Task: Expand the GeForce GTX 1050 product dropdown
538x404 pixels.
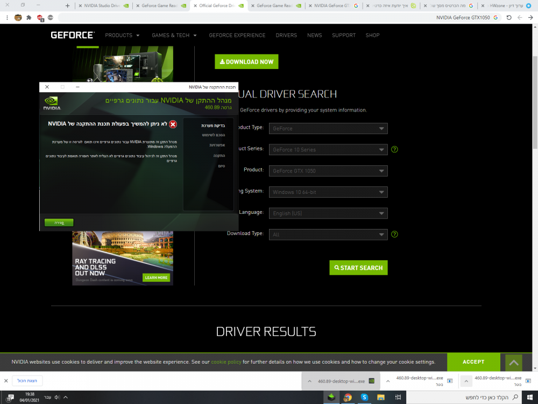Action: [x=328, y=171]
